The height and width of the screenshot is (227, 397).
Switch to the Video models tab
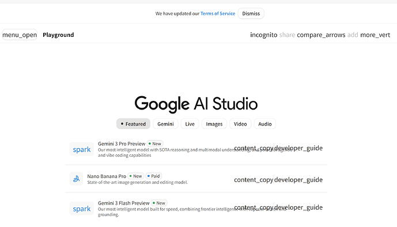point(240,124)
